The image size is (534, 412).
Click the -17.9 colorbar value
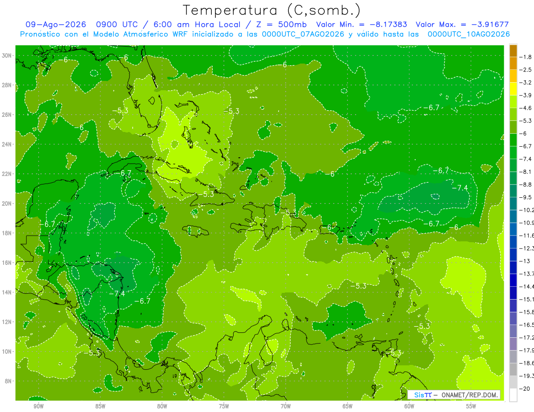click(527, 350)
